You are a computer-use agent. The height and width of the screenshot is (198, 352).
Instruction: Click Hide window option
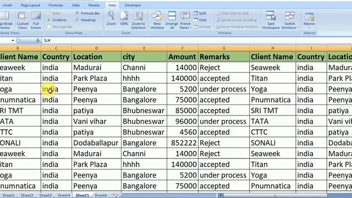click(x=200, y=20)
